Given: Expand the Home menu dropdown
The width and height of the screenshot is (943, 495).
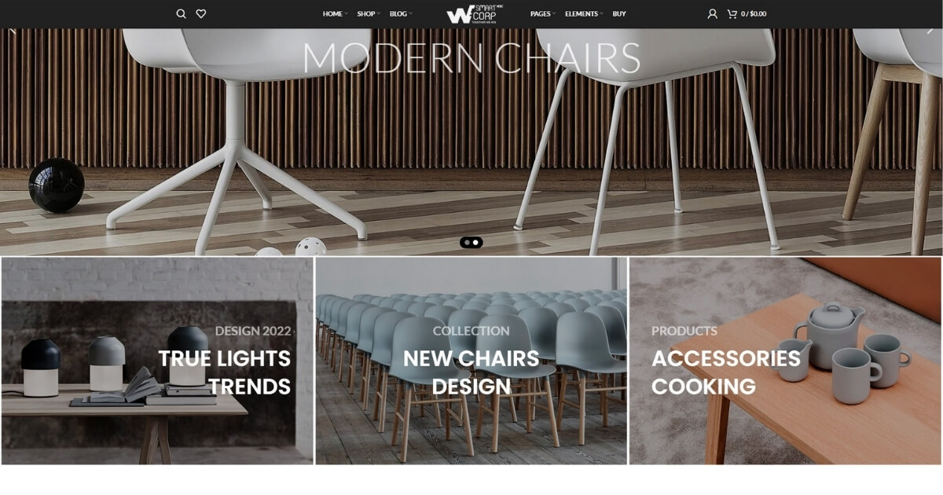Looking at the screenshot, I should (335, 13).
